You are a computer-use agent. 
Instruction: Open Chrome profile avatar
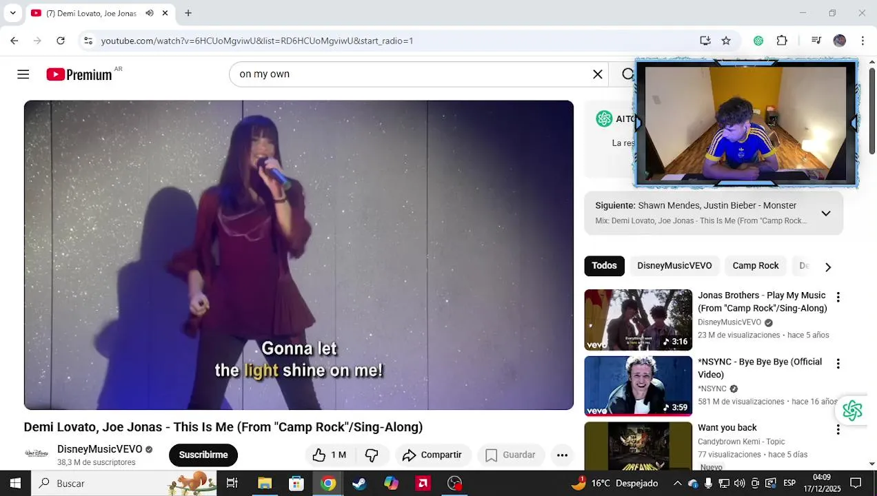click(839, 41)
